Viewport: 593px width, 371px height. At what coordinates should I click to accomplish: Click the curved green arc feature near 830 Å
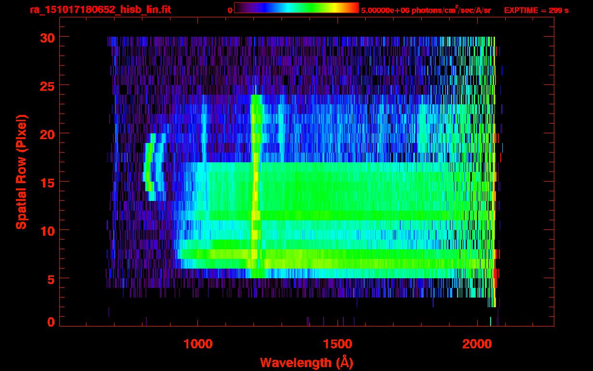[149, 167]
